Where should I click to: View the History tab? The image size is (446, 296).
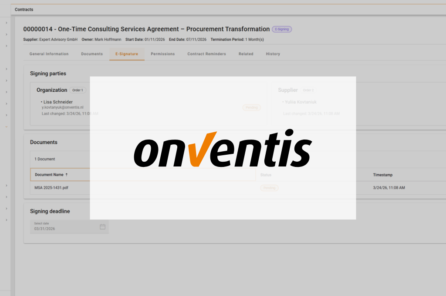273,54
